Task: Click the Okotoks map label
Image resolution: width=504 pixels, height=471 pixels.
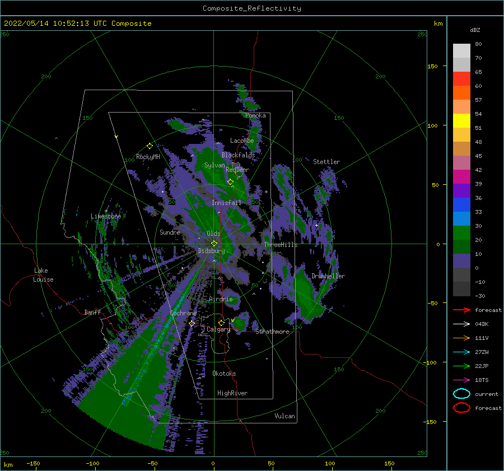Action: pos(225,374)
